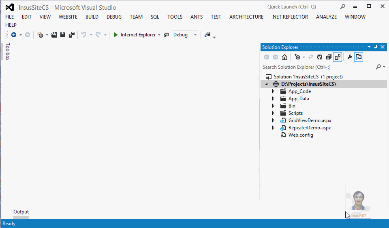Expand the RepeaterDemo.aspx node
389x228 pixels.
coord(273,128)
